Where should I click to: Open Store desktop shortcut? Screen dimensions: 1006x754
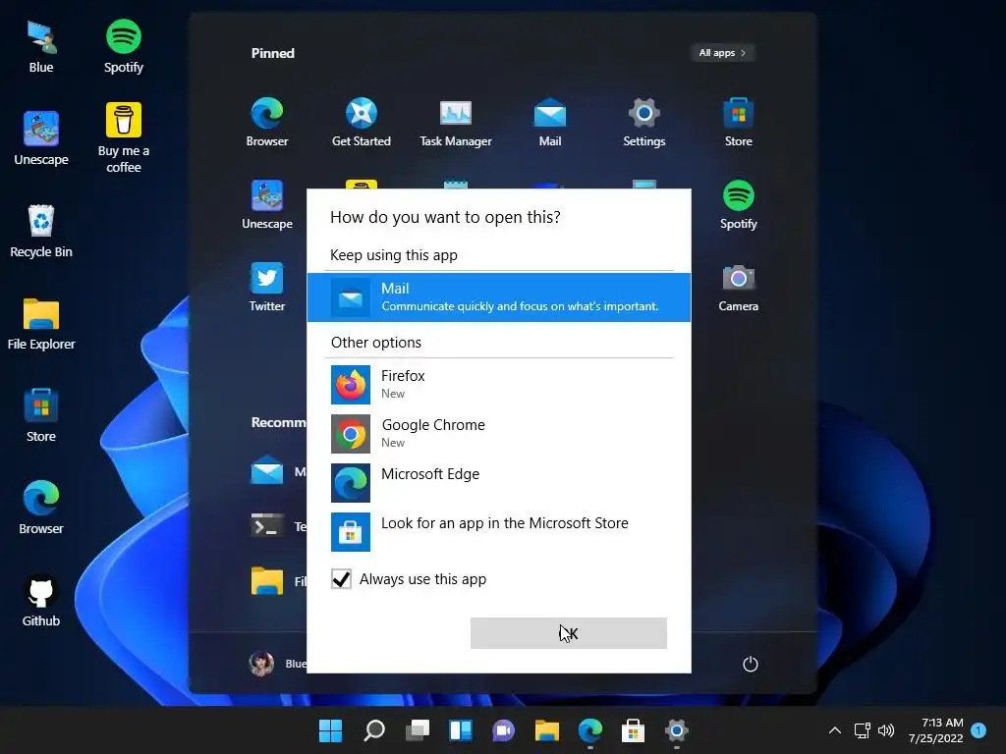coord(41,415)
